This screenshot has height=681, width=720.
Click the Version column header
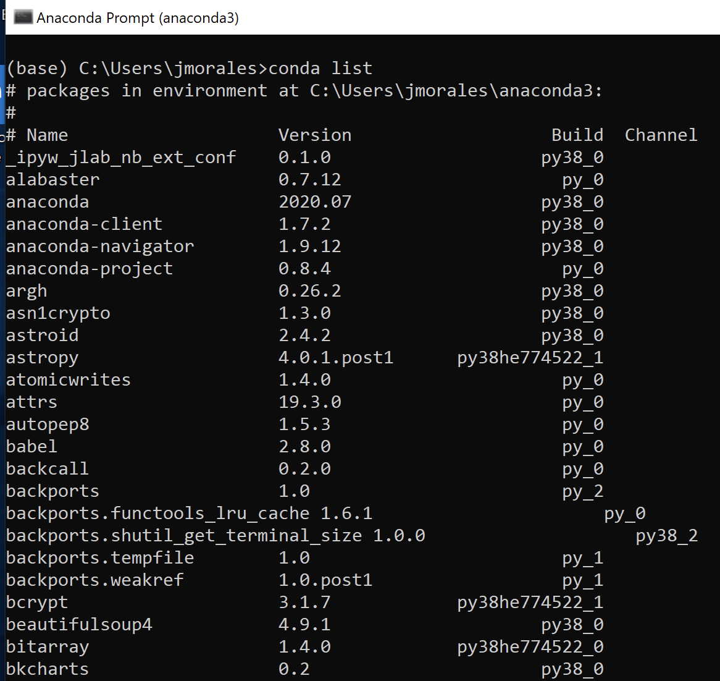tap(315, 135)
